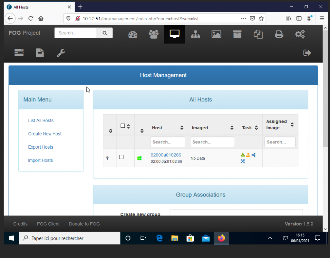The image size is (330, 258).
Task: Click the blue Multicast share icon
Action: coord(254,155)
